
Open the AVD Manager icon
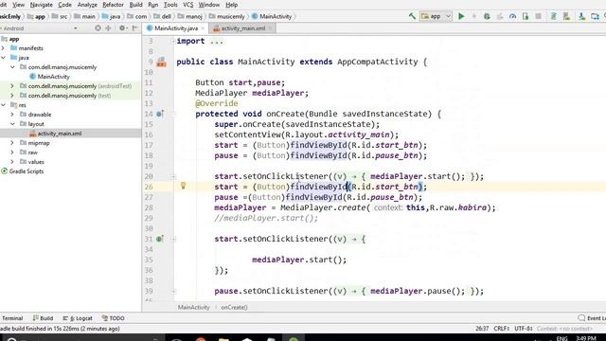(x=566, y=16)
